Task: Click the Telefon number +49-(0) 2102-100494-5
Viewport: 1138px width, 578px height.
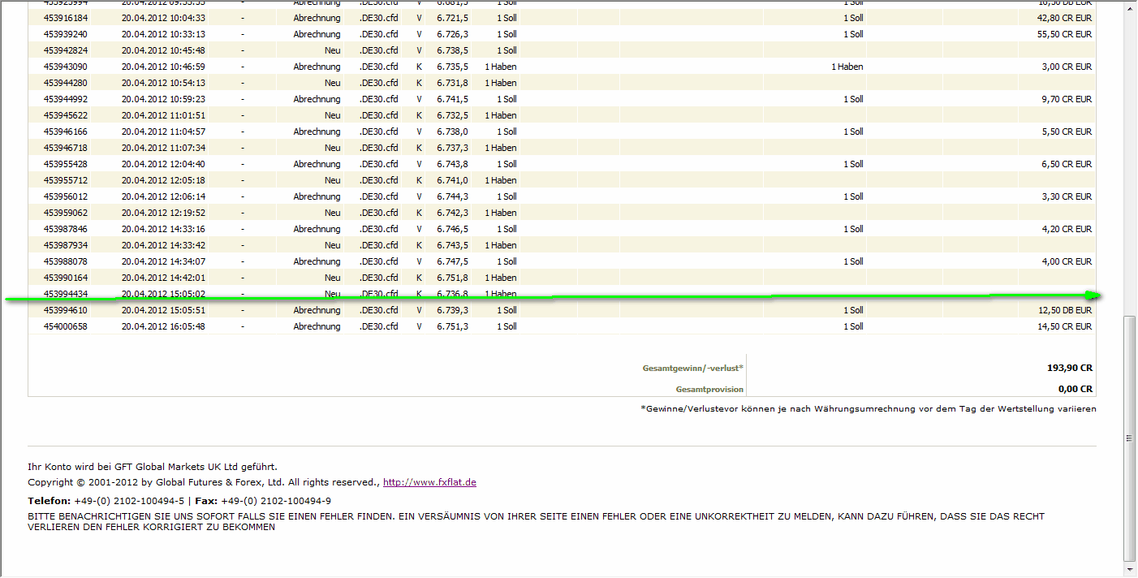Action: [x=129, y=501]
